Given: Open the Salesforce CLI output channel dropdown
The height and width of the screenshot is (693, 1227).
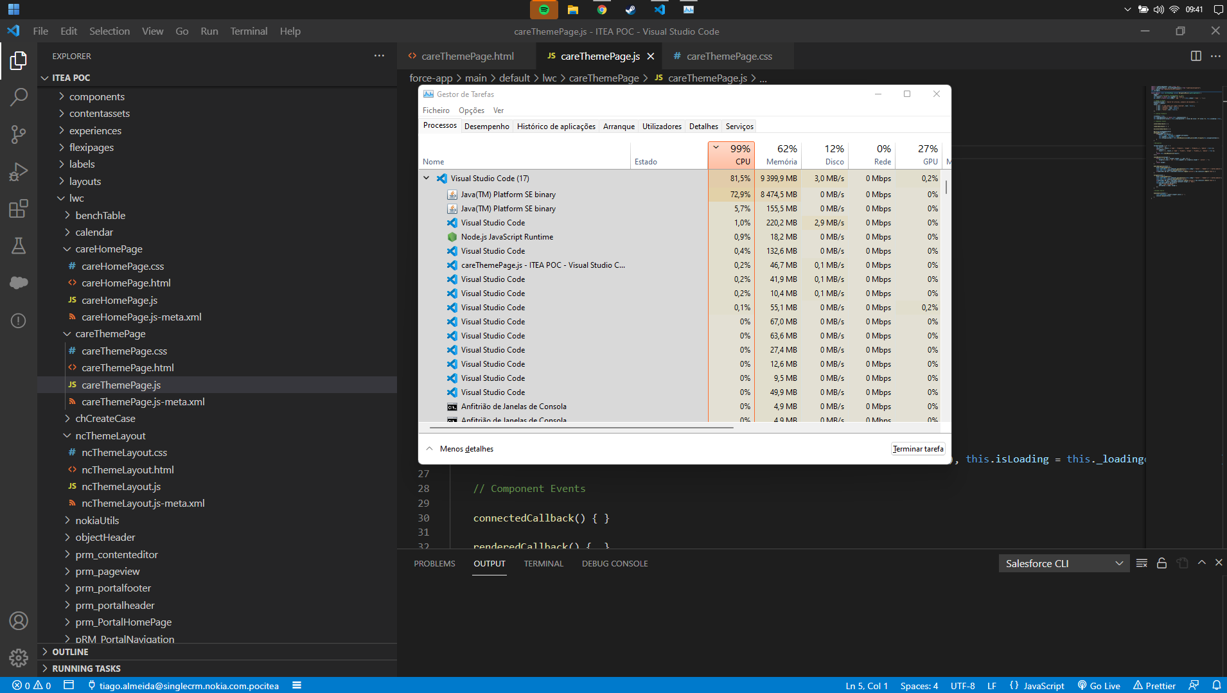Looking at the screenshot, I should coord(1063,563).
